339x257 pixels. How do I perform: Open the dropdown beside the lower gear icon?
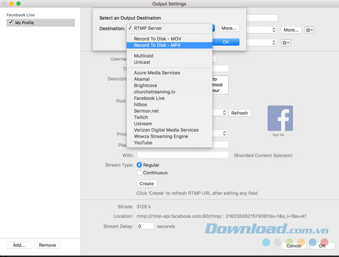pyautogui.click(x=262, y=42)
